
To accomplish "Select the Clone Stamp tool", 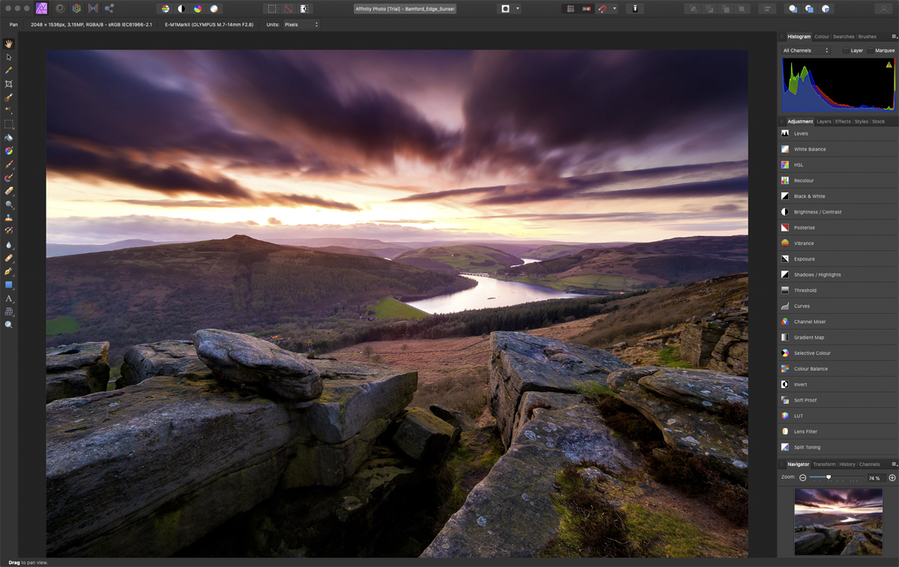I will (9, 218).
